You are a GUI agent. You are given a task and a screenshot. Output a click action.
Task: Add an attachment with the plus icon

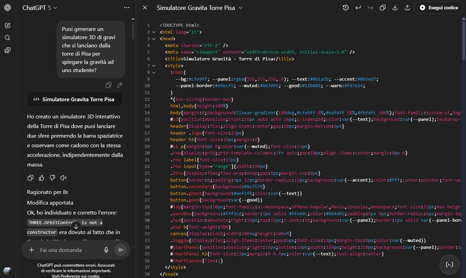(x=31, y=250)
